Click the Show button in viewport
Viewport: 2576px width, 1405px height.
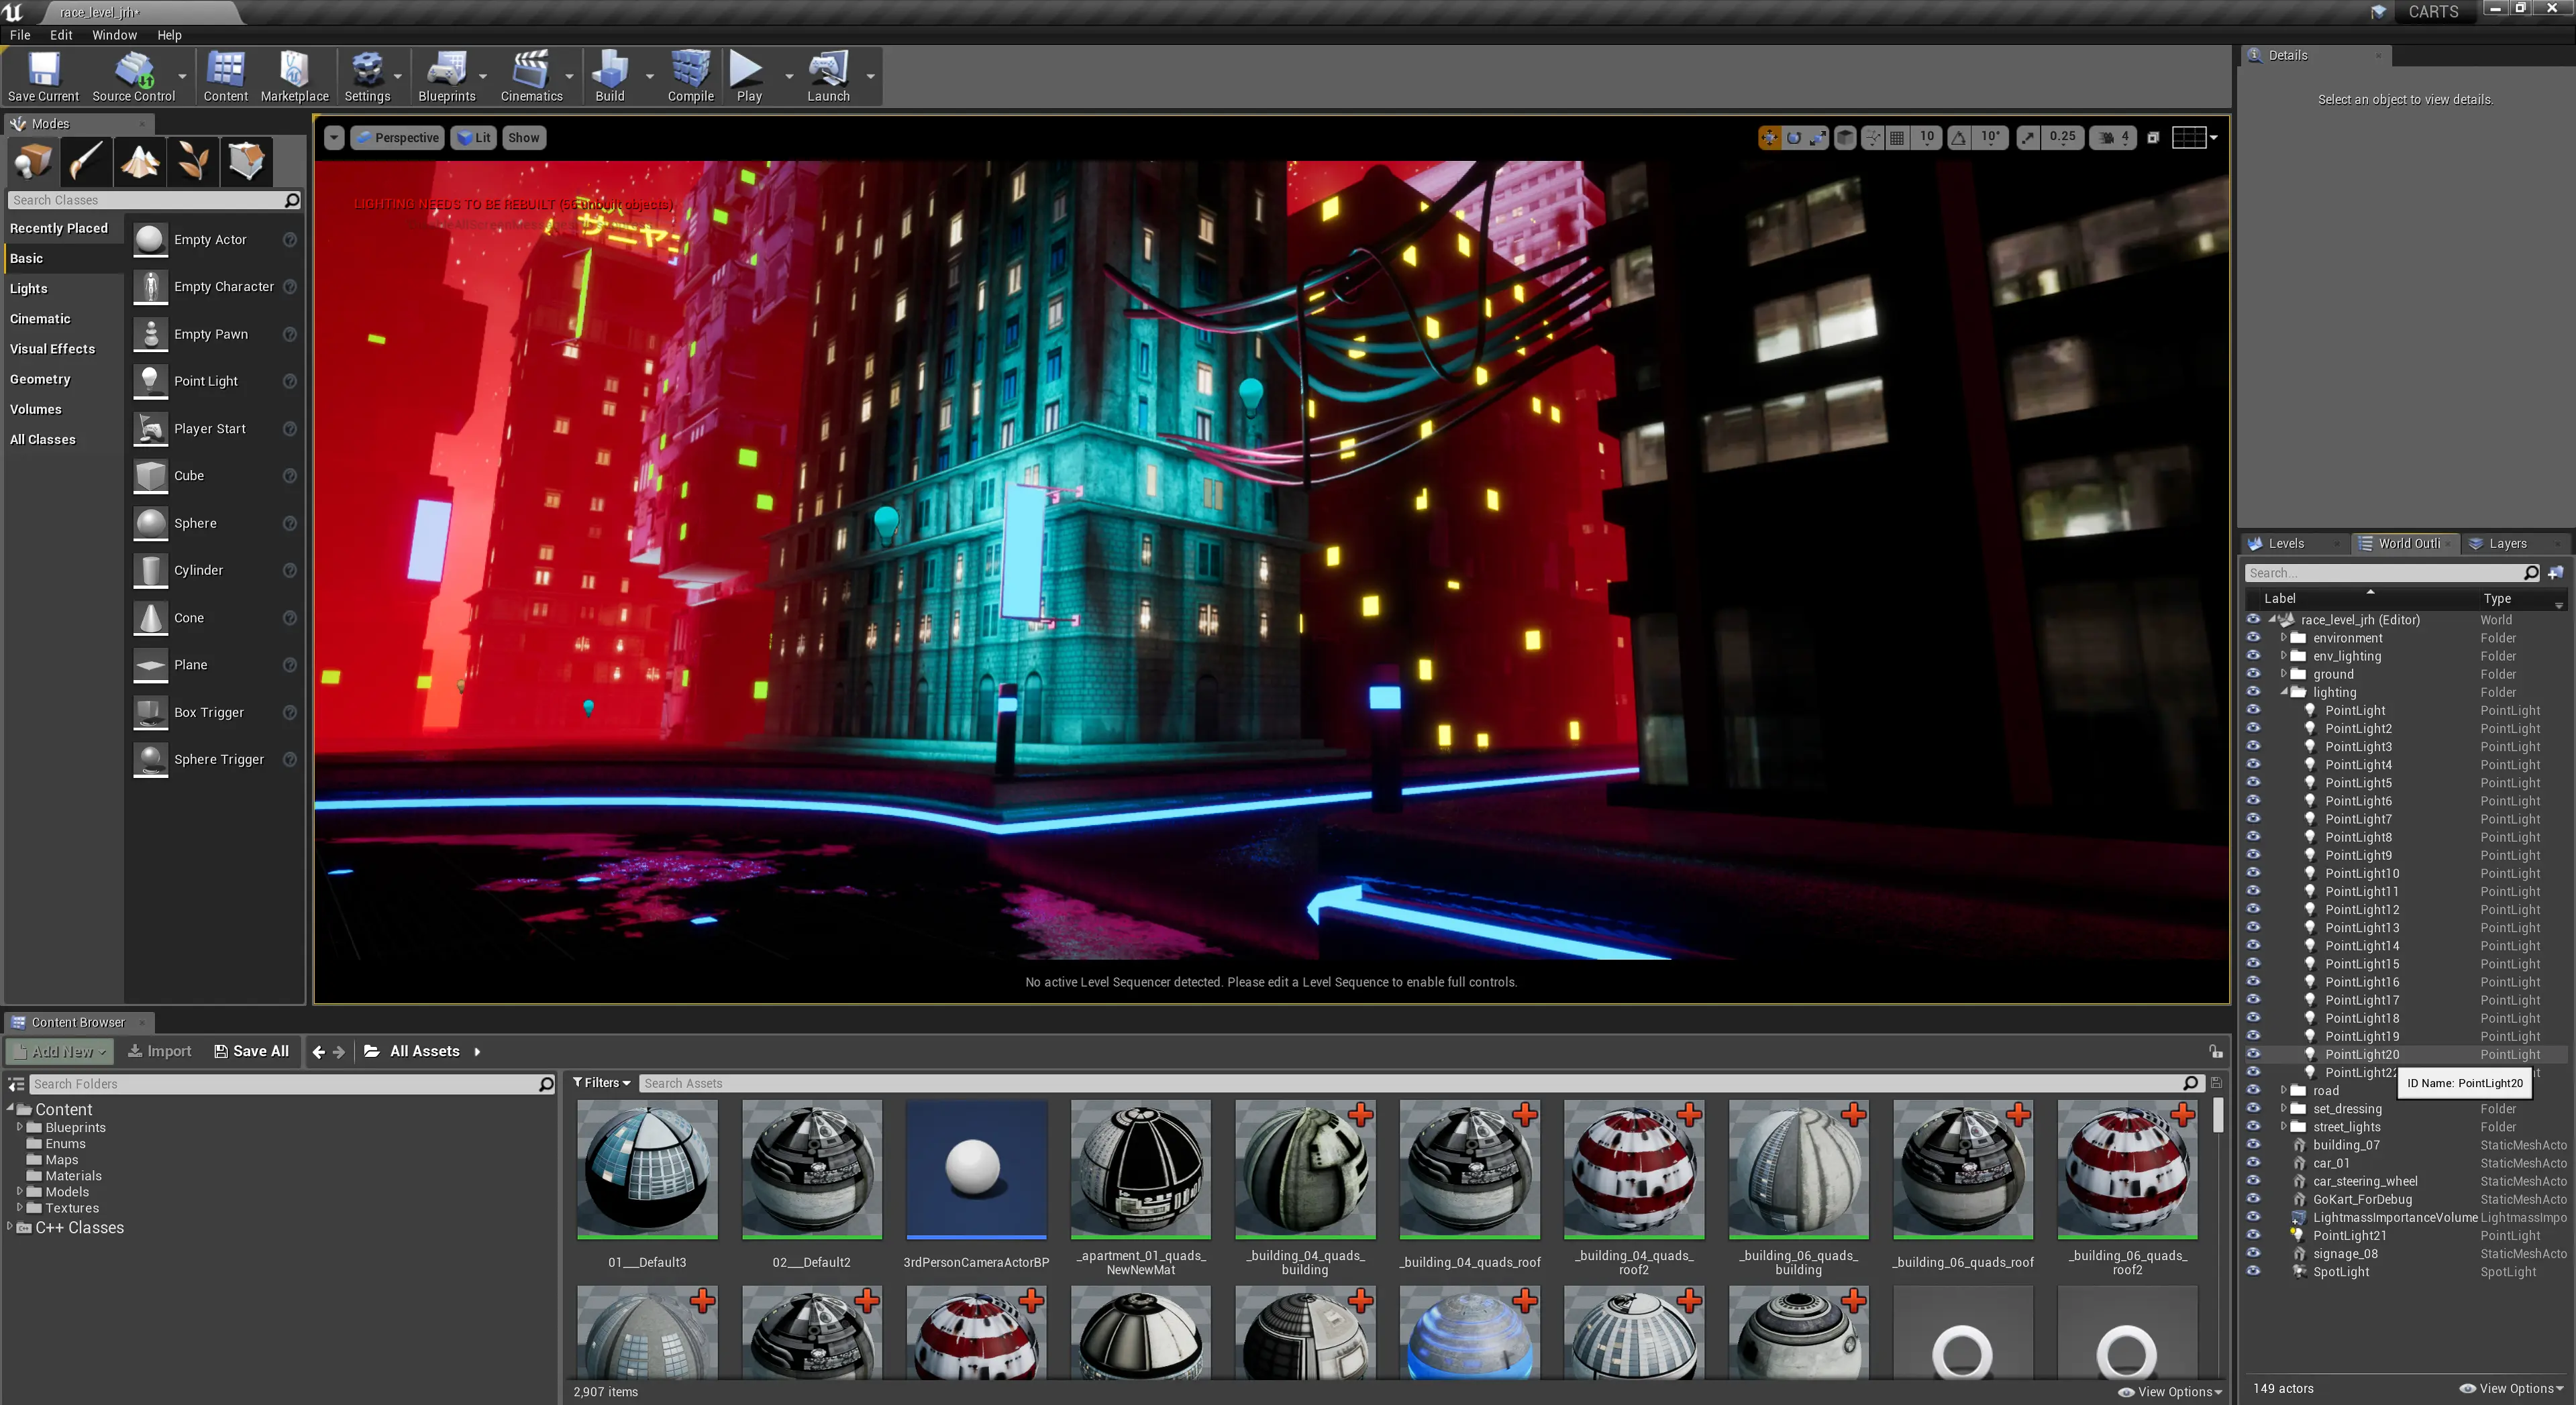(x=523, y=138)
